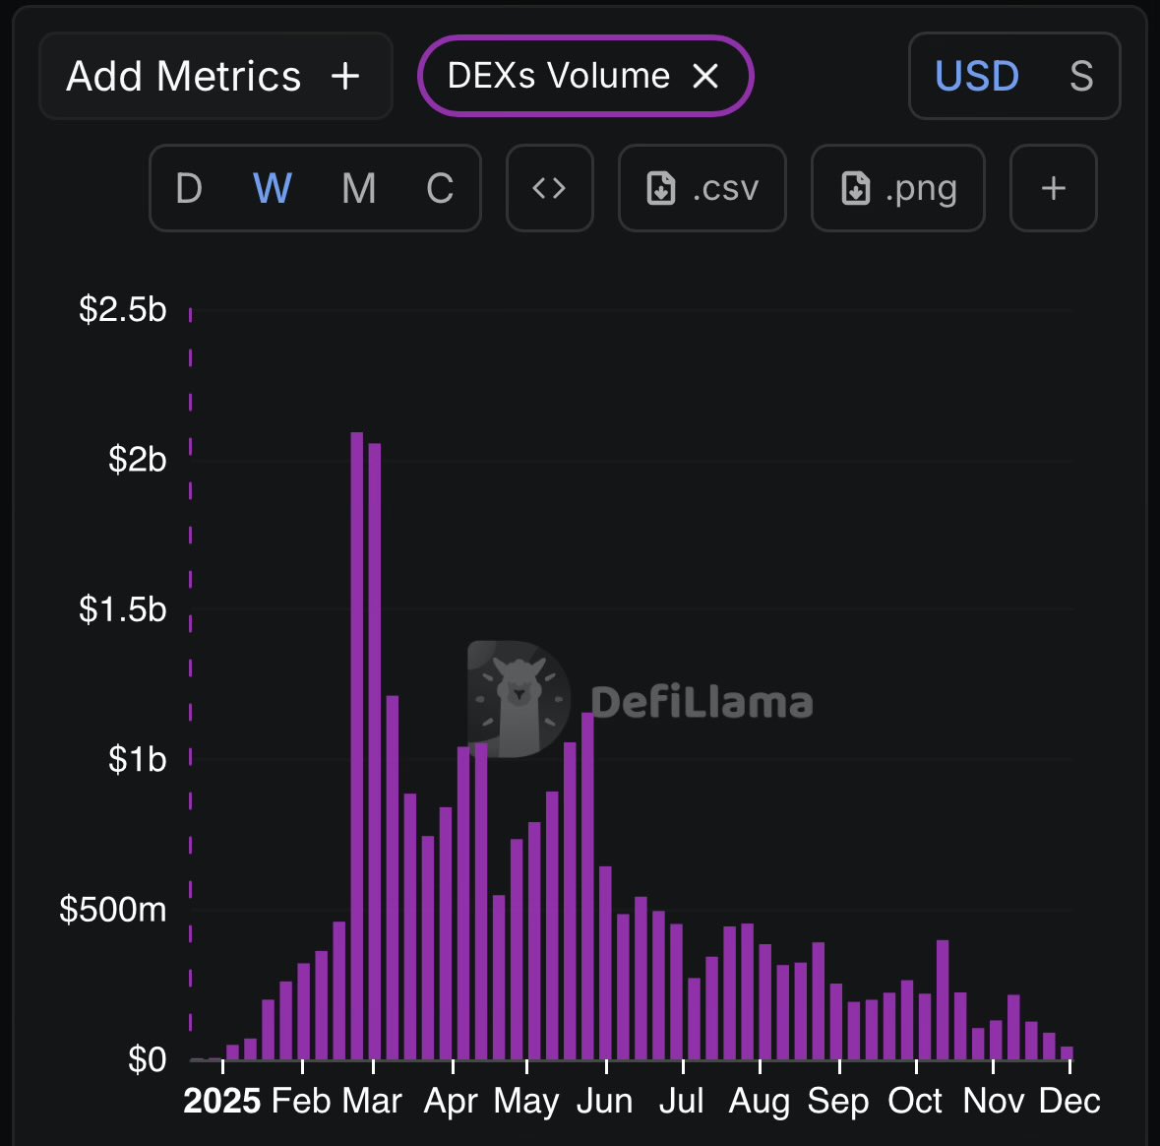Click the plus button beside .png
The height and width of the screenshot is (1146, 1160).
tap(1054, 188)
